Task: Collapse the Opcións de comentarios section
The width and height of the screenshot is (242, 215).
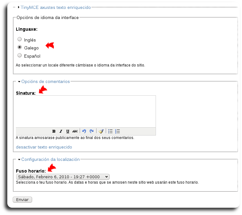Action: tap(45, 82)
